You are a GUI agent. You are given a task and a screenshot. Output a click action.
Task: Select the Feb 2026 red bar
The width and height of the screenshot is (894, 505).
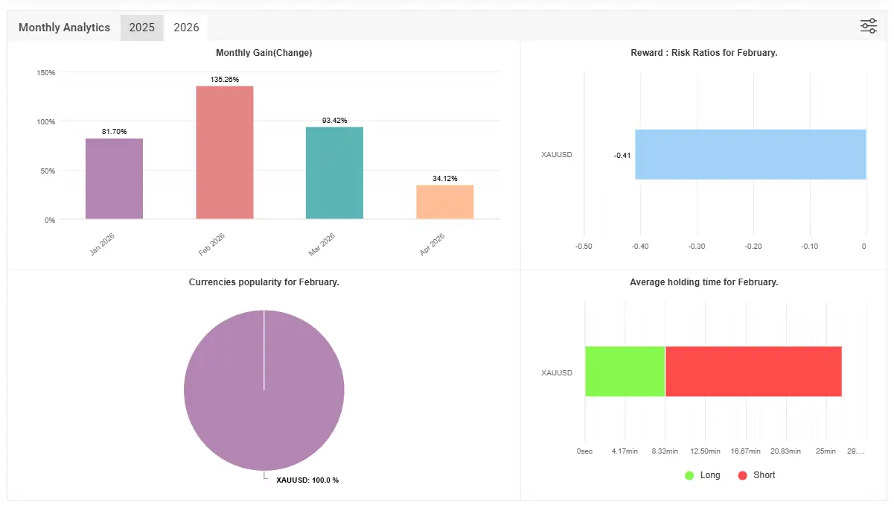pos(225,153)
